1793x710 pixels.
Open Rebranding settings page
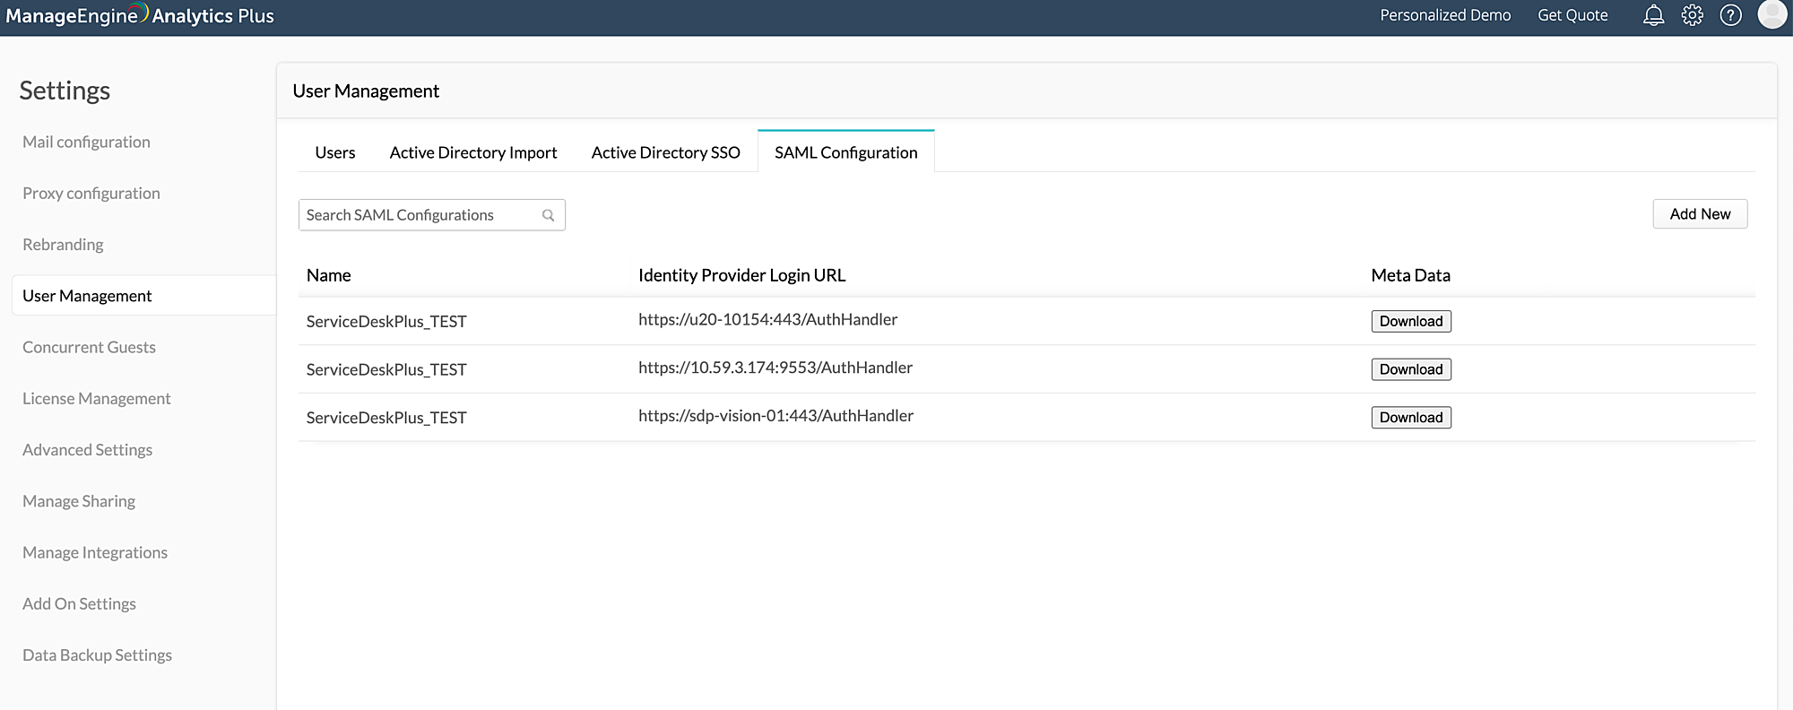[x=63, y=245]
